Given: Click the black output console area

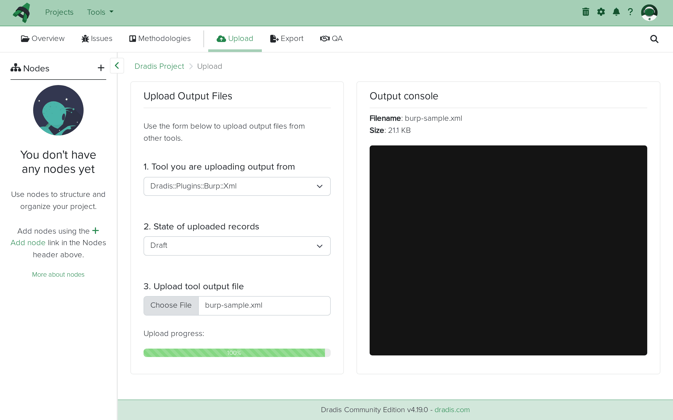Looking at the screenshot, I should [508, 250].
